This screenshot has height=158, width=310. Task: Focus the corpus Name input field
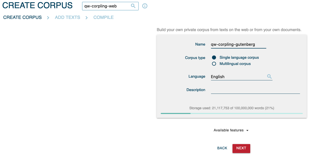point(238,45)
